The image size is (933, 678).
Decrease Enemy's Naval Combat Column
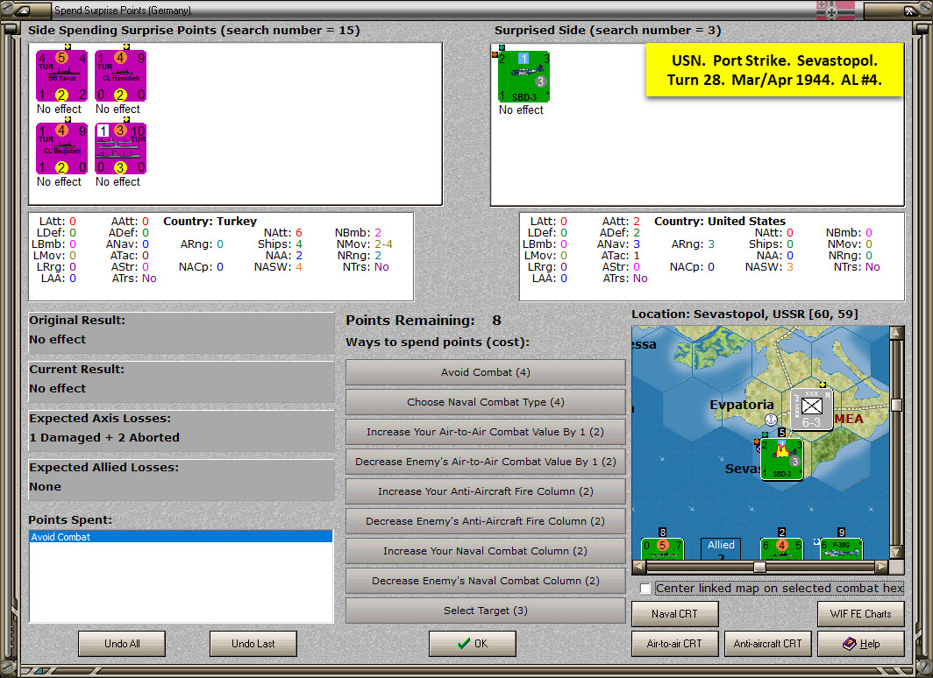485,581
